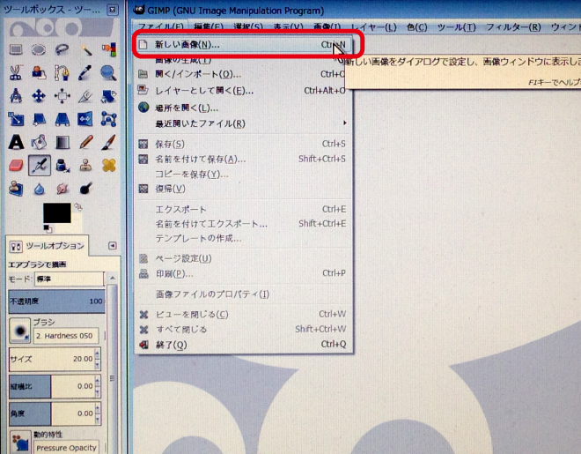Choose the Eraser tool
The height and width of the screenshot is (454, 581).
[16, 165]
